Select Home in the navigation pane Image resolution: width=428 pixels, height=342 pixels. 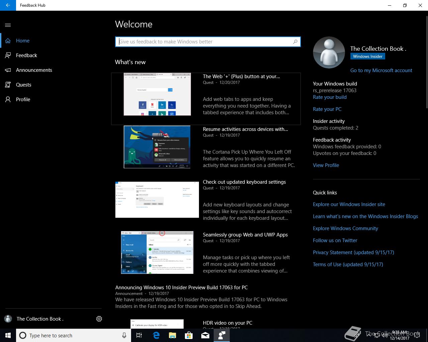[51, 41]
